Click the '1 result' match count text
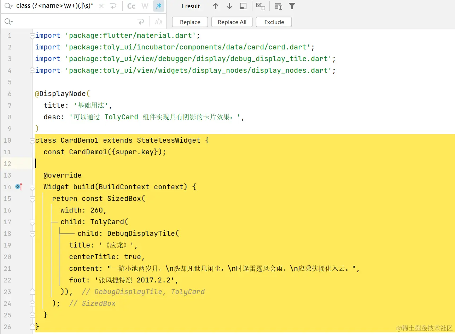The width and height of the screenshot is (455, 334). click(x=190, y=6)
